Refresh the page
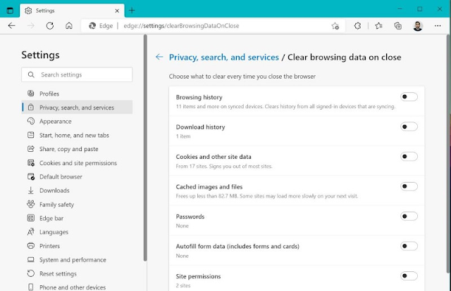 tap(50, 25)
